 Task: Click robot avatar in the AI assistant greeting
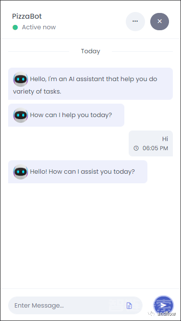point(21,79)
